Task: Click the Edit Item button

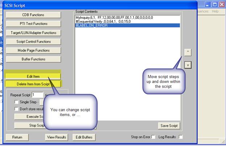Action: (33, 76)
